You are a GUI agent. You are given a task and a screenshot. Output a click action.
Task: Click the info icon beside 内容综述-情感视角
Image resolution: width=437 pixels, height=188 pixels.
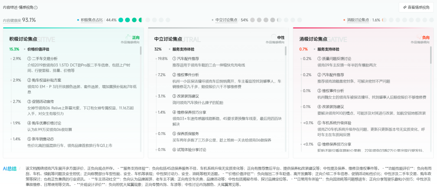[x=36, y=8]
